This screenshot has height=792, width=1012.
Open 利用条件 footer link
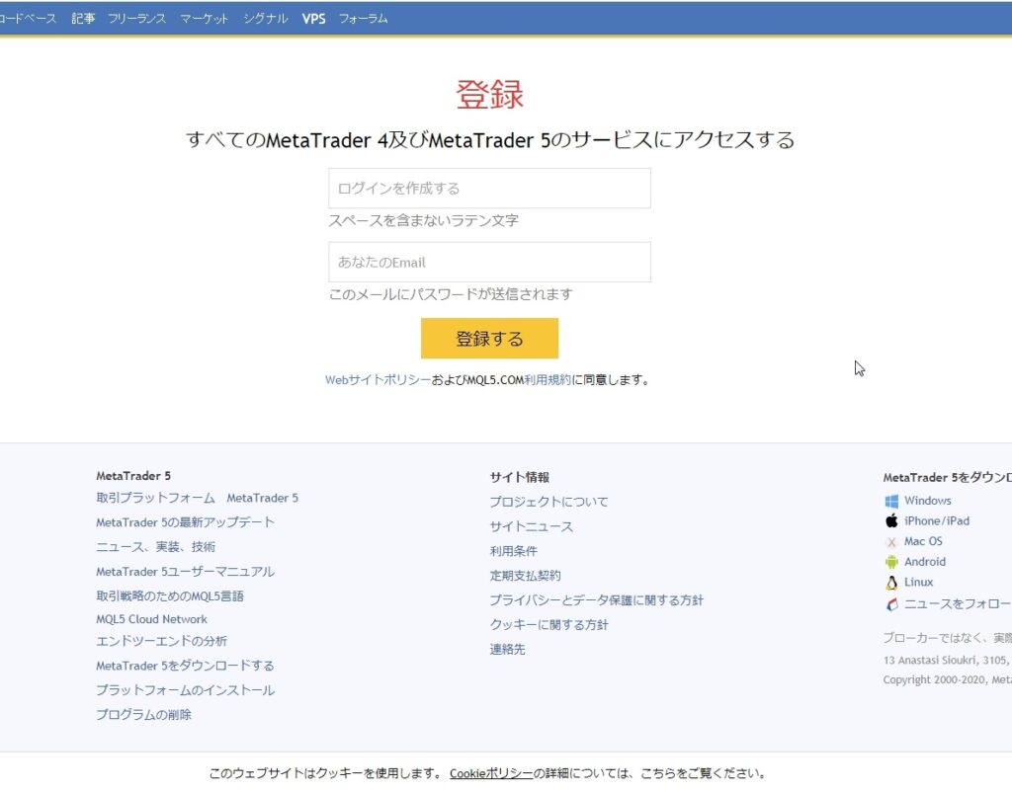click(513, 551)
